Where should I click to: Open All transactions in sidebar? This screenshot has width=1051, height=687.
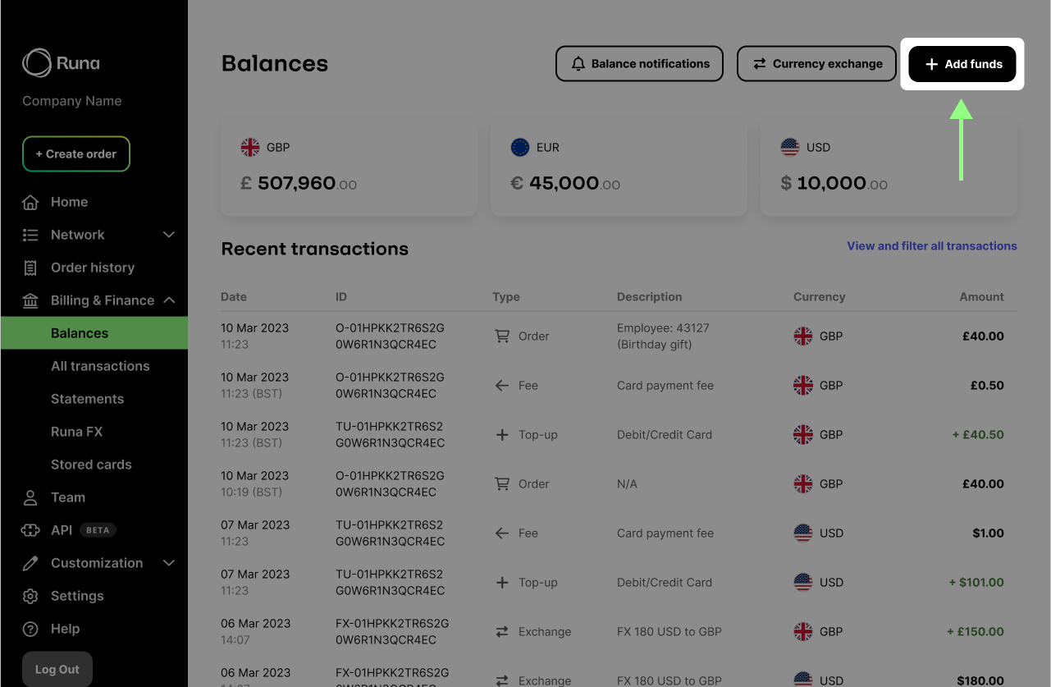click(x=100, y=366)
